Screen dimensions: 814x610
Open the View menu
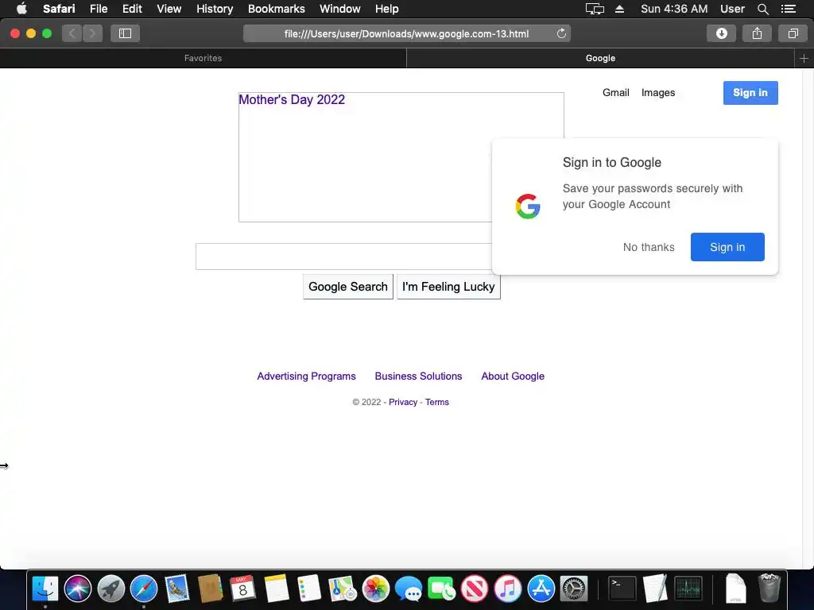click(169, 9)
